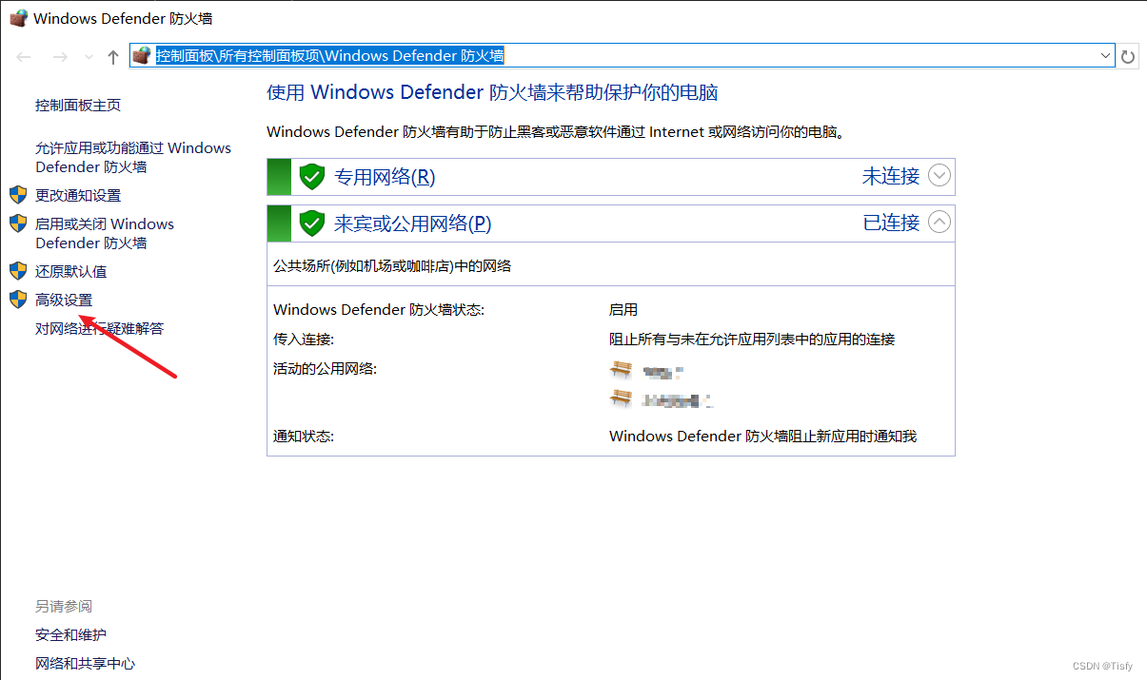1147x680 pixels.
Task: Open the address bar history dropdown
Action: point(1105,56)
